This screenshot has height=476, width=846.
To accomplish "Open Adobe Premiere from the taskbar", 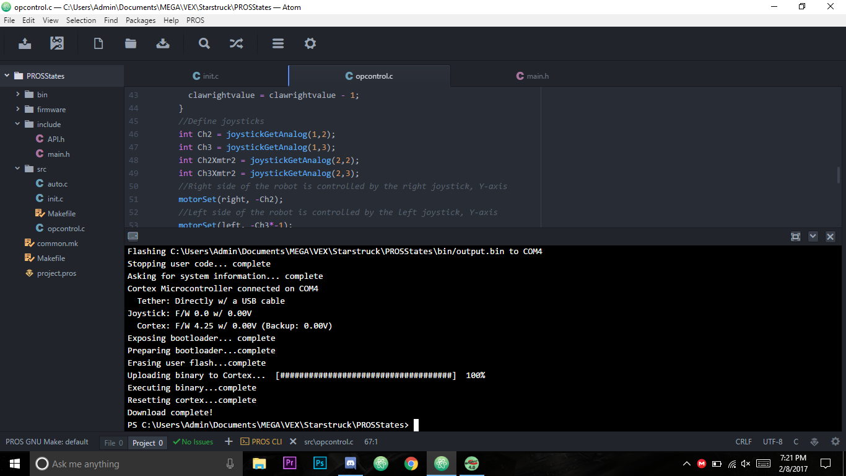I will tap(289, 463).
